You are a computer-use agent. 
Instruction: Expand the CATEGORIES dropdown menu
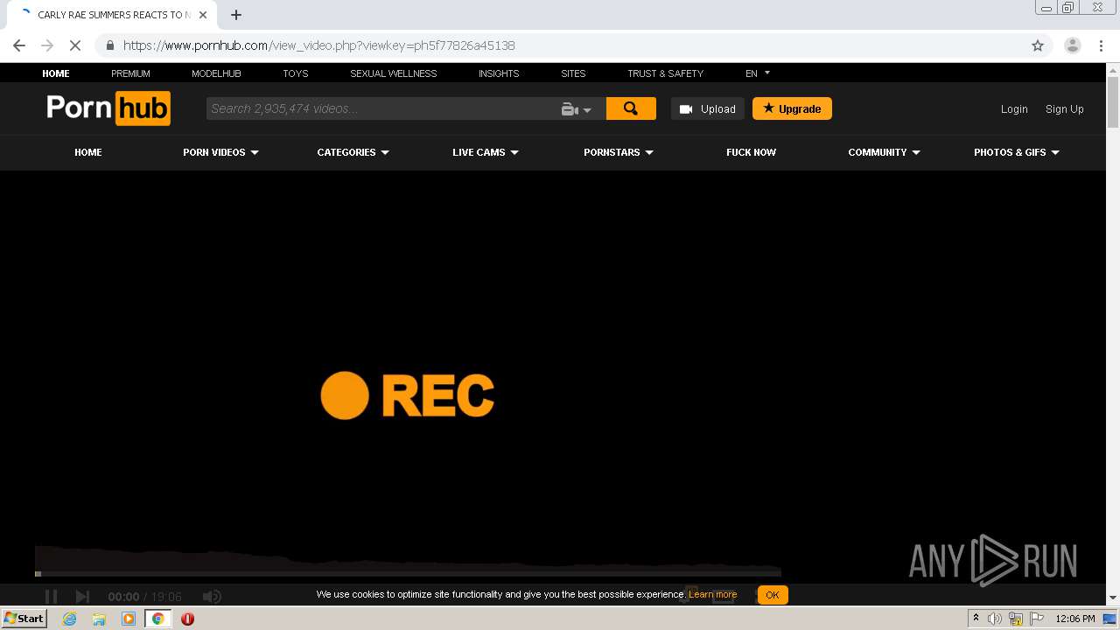(x=353, y=152)
